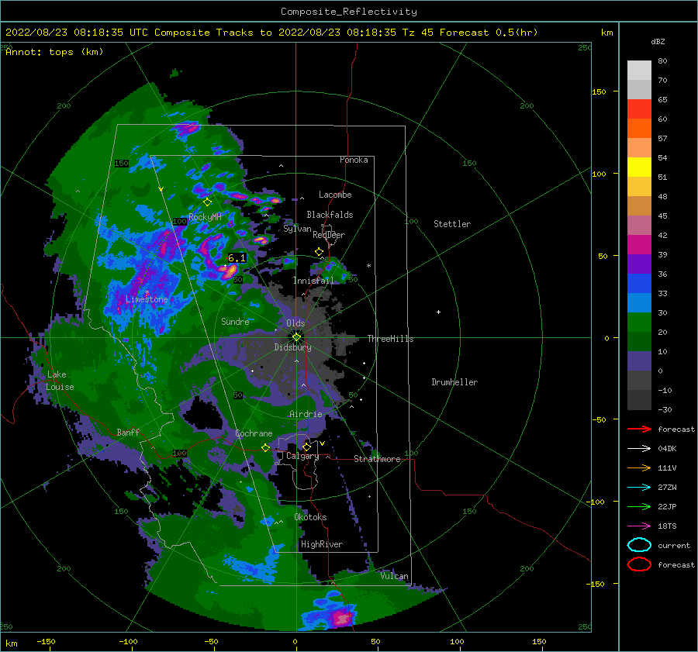The image size is (698, 652).
Task: Click the dBZ legend heading
Action: coord(658,42)
